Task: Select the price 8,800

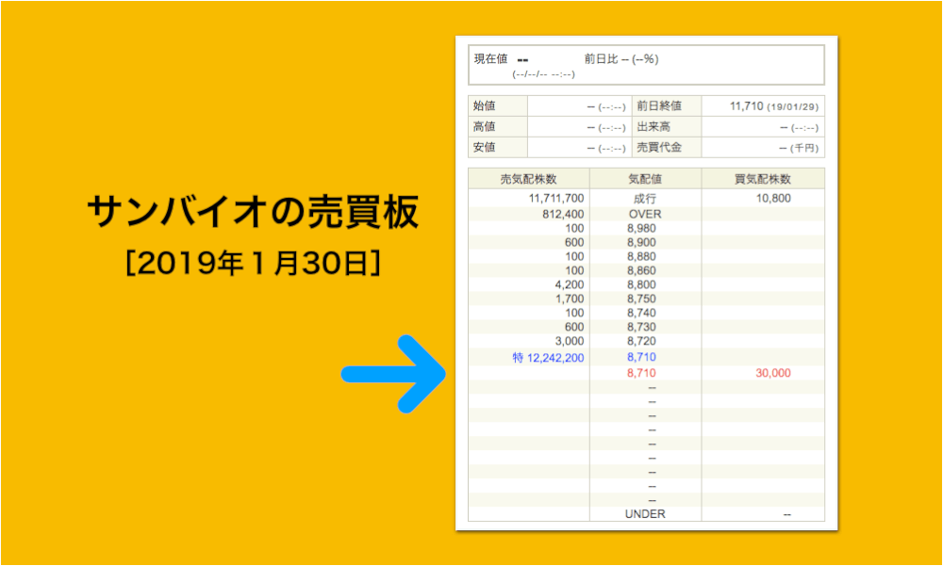Action: [641, 284]
